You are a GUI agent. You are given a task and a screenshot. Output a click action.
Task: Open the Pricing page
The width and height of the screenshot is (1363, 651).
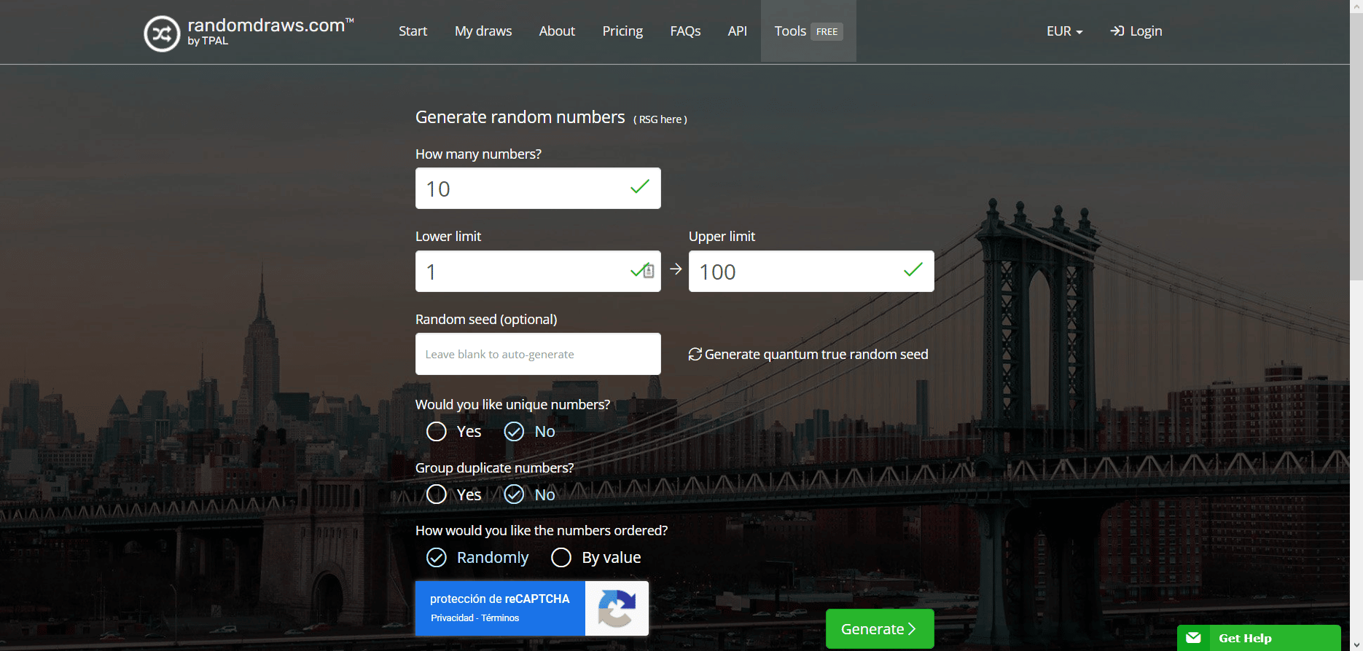tap(622, 31)
